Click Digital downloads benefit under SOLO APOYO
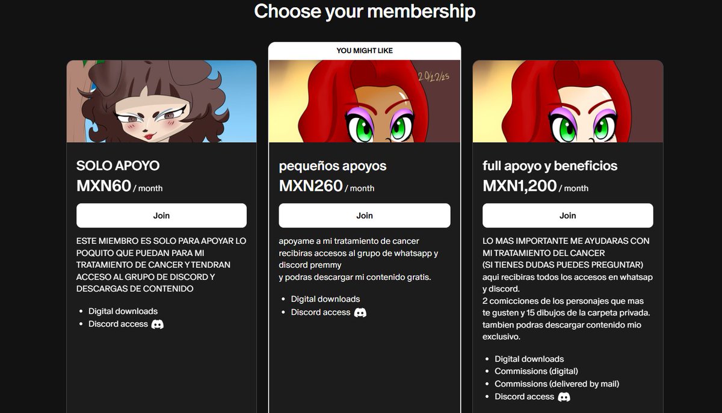 [x=123, y=311]
